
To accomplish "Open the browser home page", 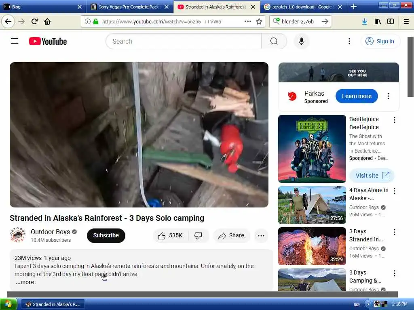I will tap(47, 21).
